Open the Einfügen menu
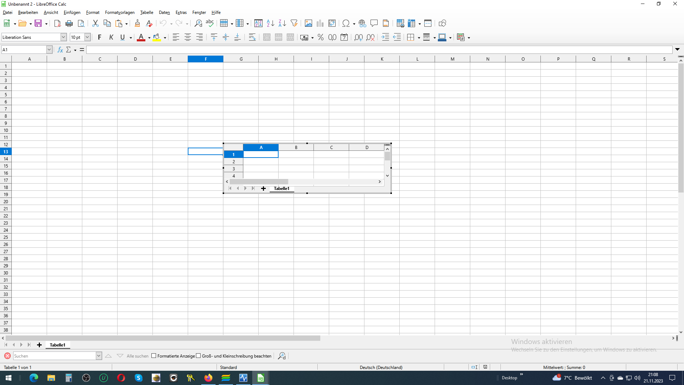 tap(72, 12)
